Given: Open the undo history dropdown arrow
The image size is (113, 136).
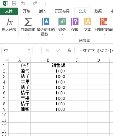Looking at the screenshot, I should [28, 3].
